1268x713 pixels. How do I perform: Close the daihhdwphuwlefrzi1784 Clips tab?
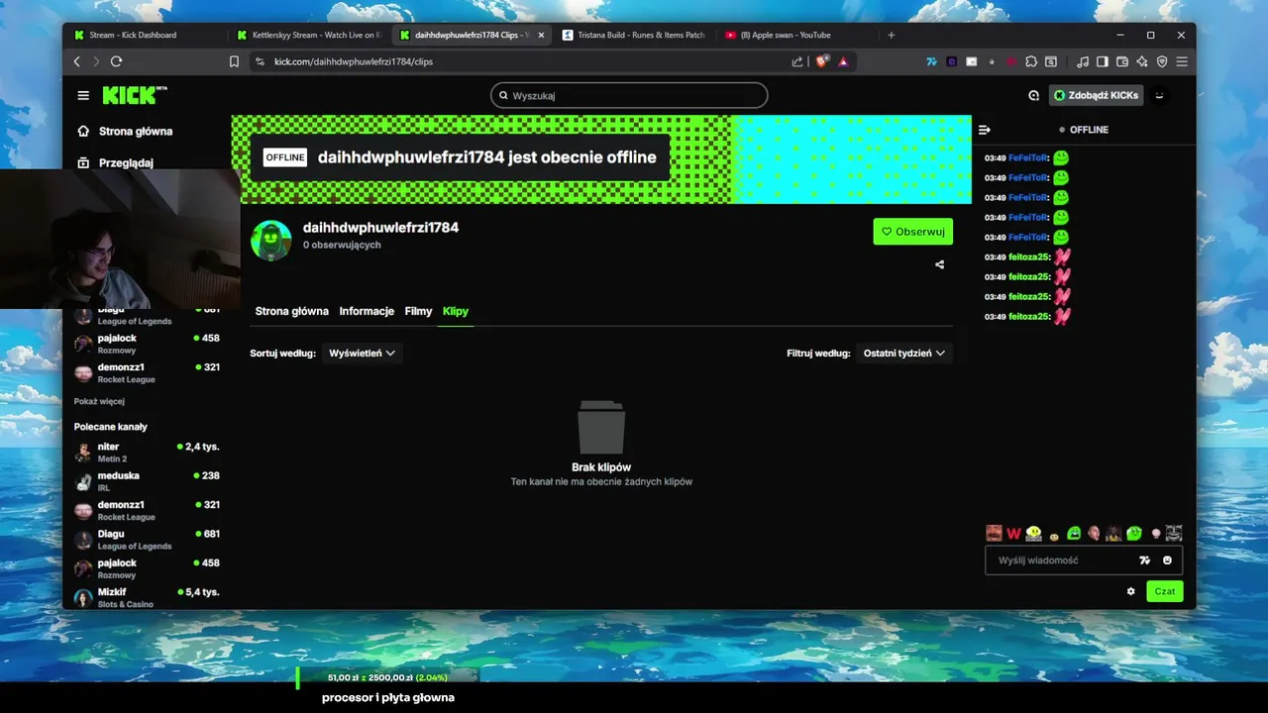point(541,35)
